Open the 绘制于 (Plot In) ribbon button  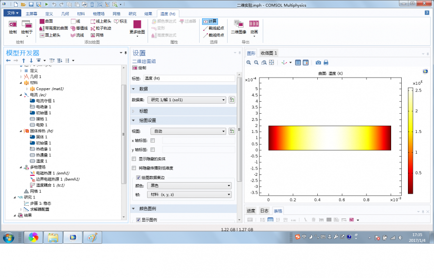pos(27,28)
